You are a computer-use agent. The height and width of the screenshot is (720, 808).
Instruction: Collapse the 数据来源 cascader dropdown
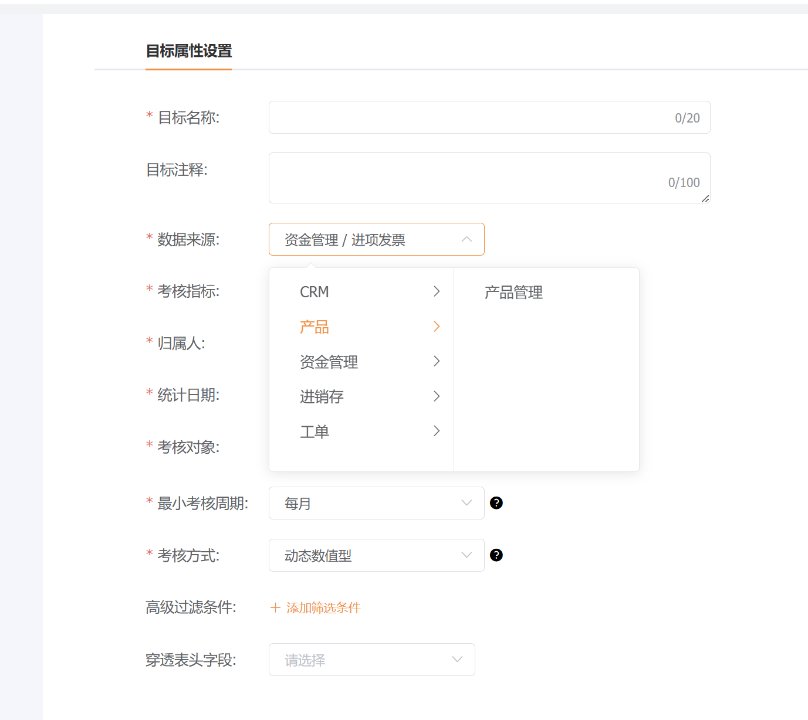click(466, 239)
